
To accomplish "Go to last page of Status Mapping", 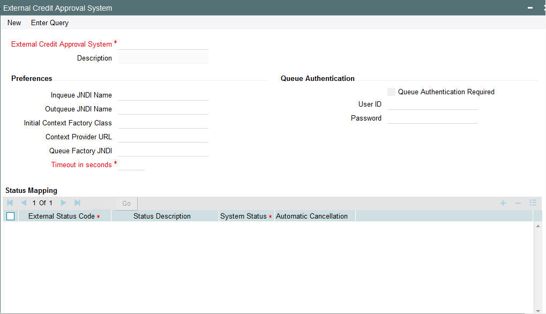I will tap(77, 203).
